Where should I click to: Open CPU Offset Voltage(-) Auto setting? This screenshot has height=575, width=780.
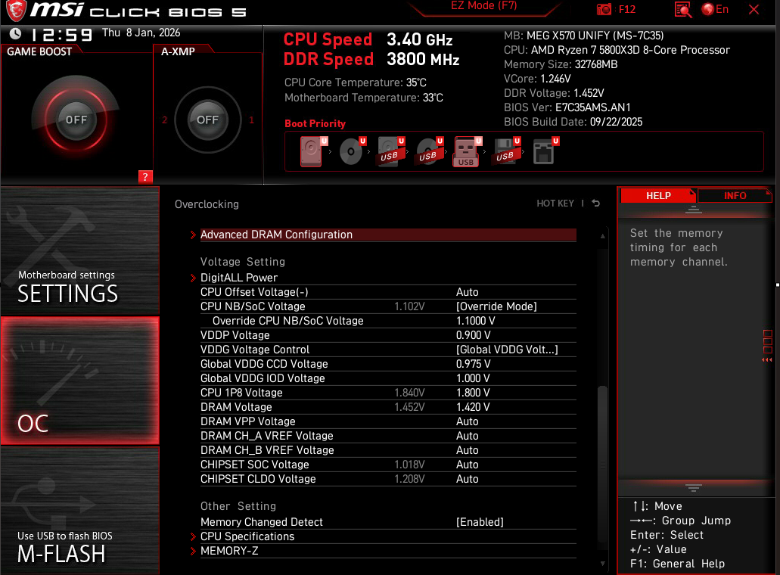(x=467, y=292)
